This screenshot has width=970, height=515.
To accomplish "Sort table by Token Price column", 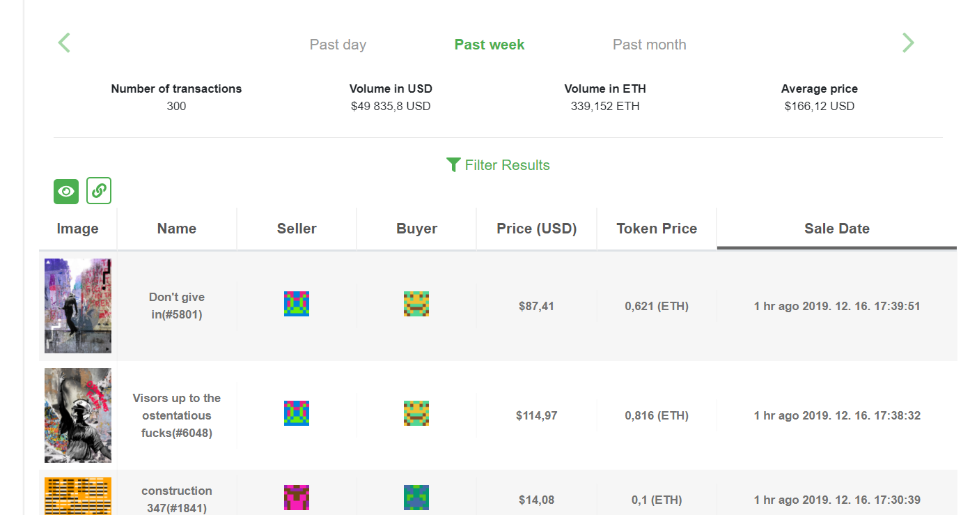I will coord(657,229).
